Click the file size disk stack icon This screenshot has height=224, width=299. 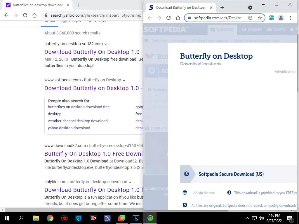tap(185, 192)
